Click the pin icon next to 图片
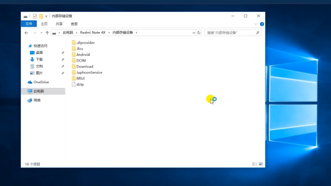This screenshot has width=331, height=186. click(x=63, y=73)
